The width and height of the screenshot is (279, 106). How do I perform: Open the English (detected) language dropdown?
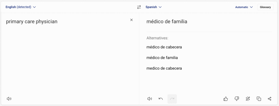click(x=21, y=7)
